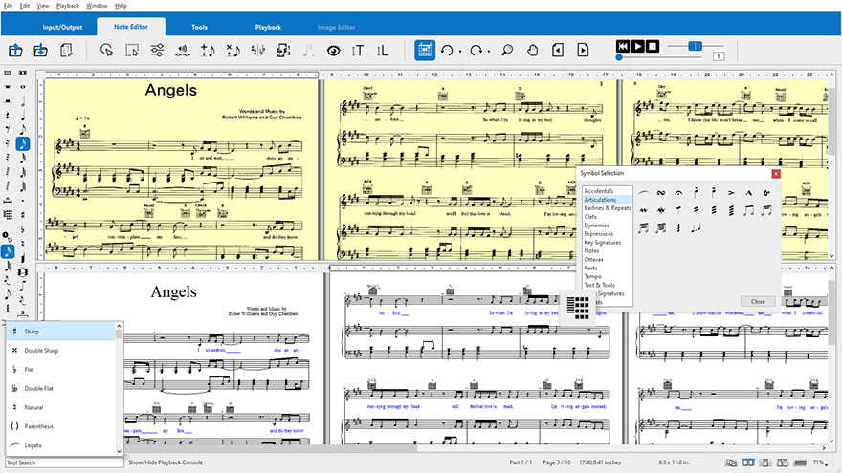
Task: Open the properties sliders tool
Action: pos(157,51)
